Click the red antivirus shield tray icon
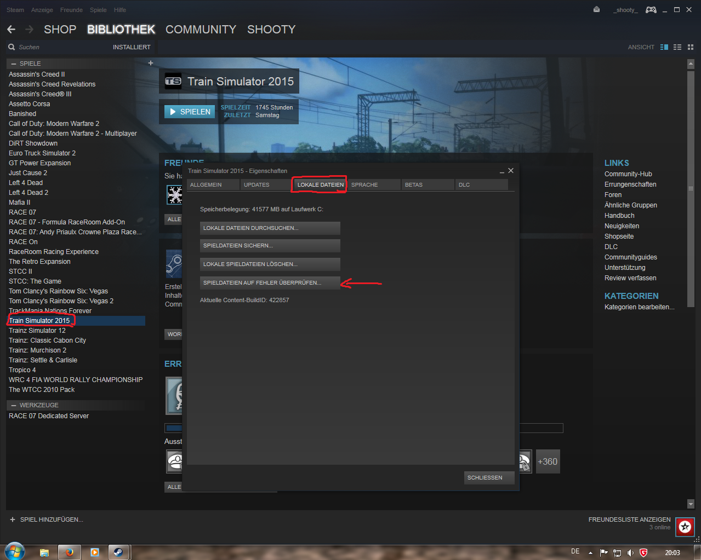This screenshot has height=560, width=701. [x=644, y=552]
